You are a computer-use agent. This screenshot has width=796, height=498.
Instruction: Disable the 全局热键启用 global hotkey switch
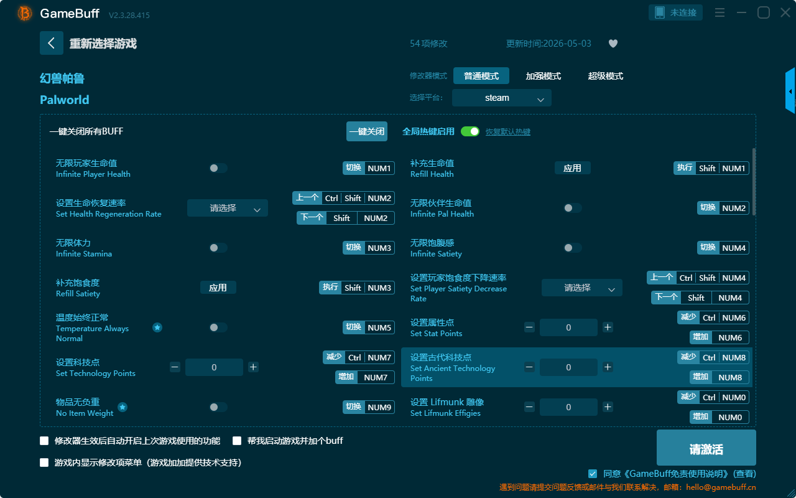pyautogui.click(x=470, y=131)
